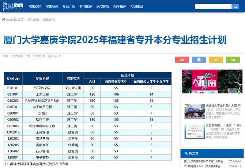The image size is (245, 168).
Task: Open 报考指南 menu item
Action: [120, 6]
